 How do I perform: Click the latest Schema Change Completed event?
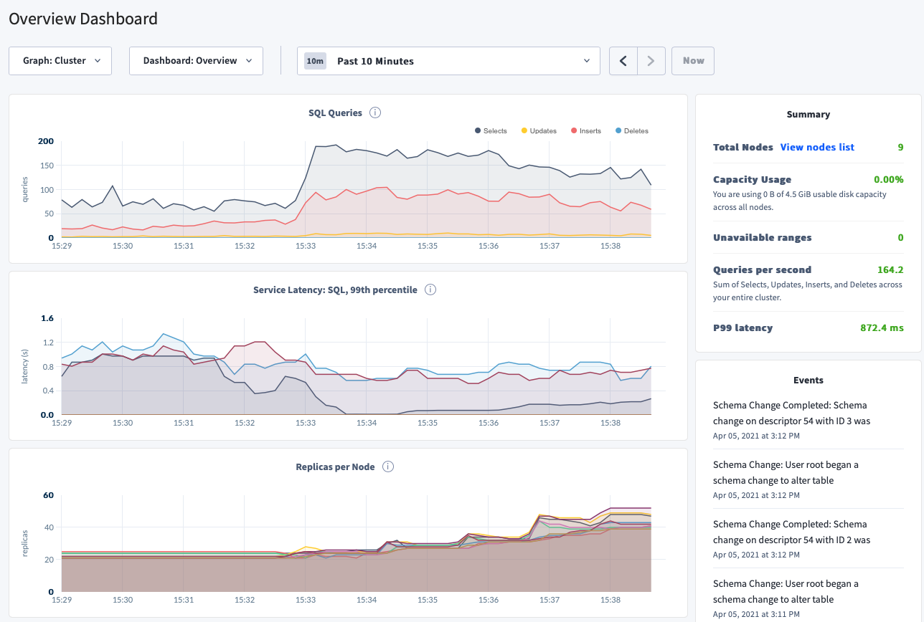pyautogui.click(x=791, y=413)
